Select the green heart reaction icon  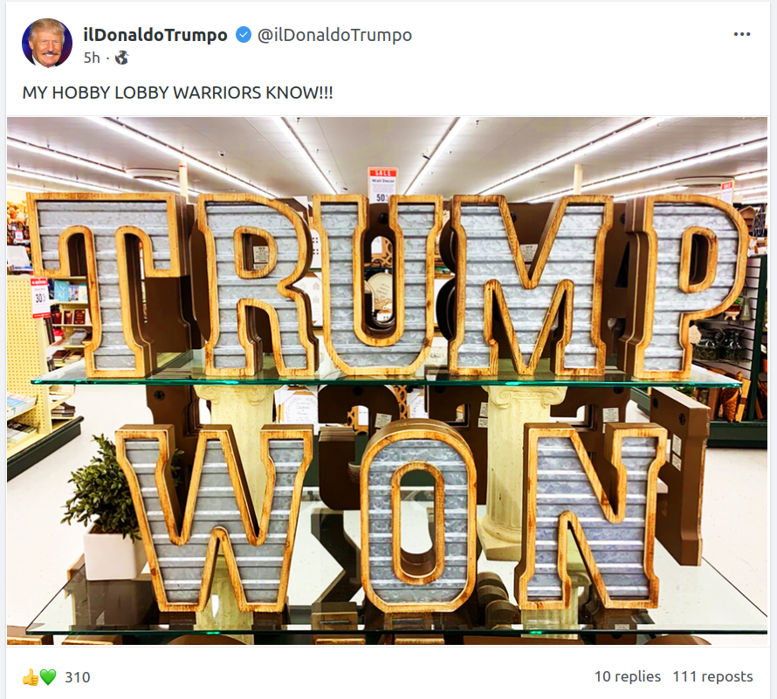(x=48, y=676)
